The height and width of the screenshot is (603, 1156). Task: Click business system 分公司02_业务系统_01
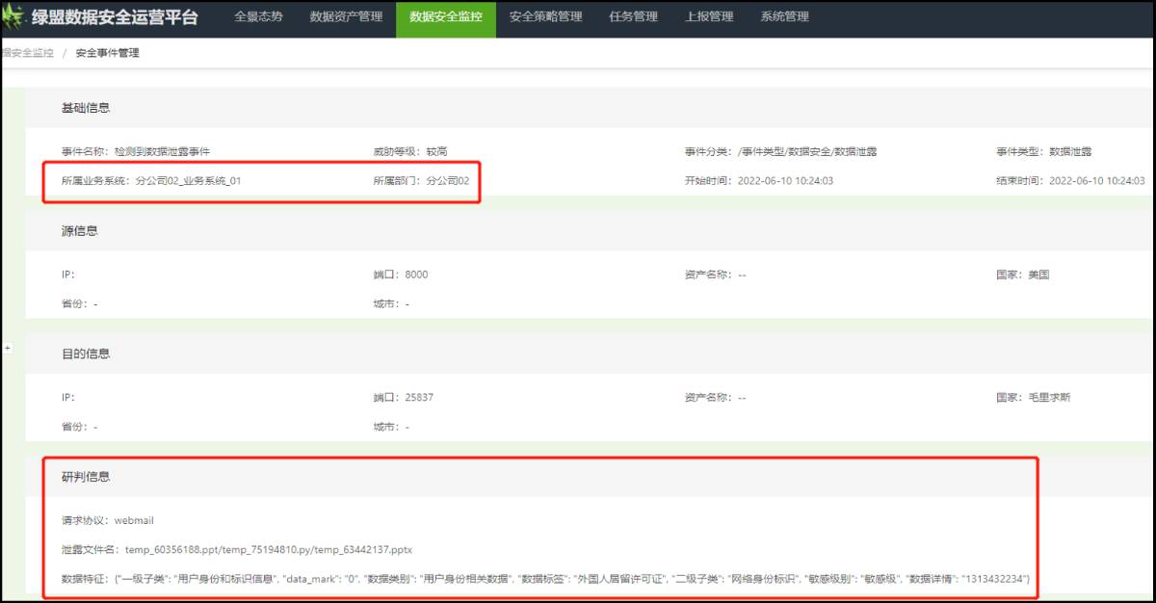pos(188,181)
